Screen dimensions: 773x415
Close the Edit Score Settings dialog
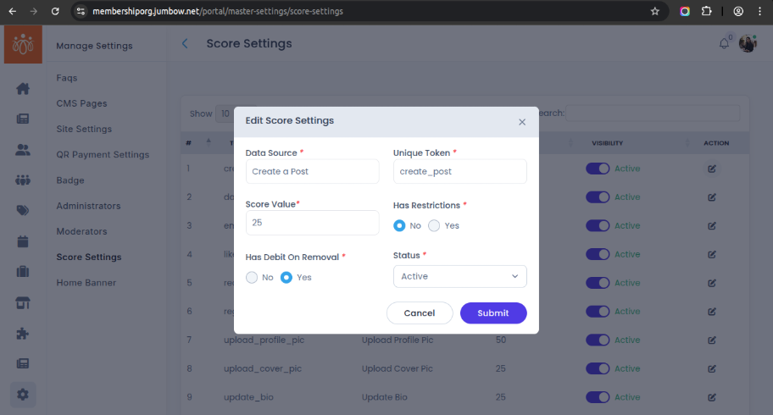[522, 122]
